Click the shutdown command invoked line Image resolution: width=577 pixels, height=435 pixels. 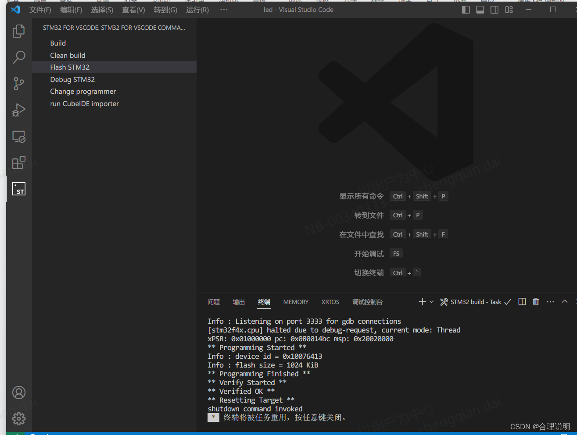pos(255,409)
